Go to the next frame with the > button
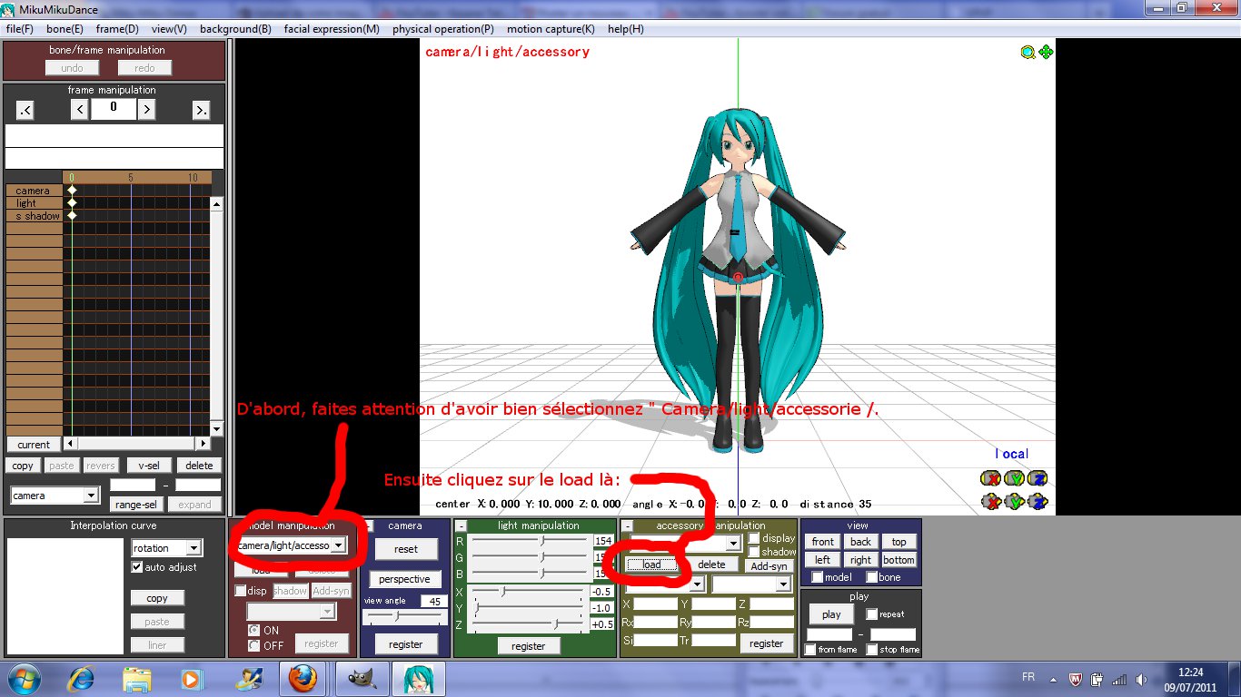The image size is (1241, 697). [146, 110]
